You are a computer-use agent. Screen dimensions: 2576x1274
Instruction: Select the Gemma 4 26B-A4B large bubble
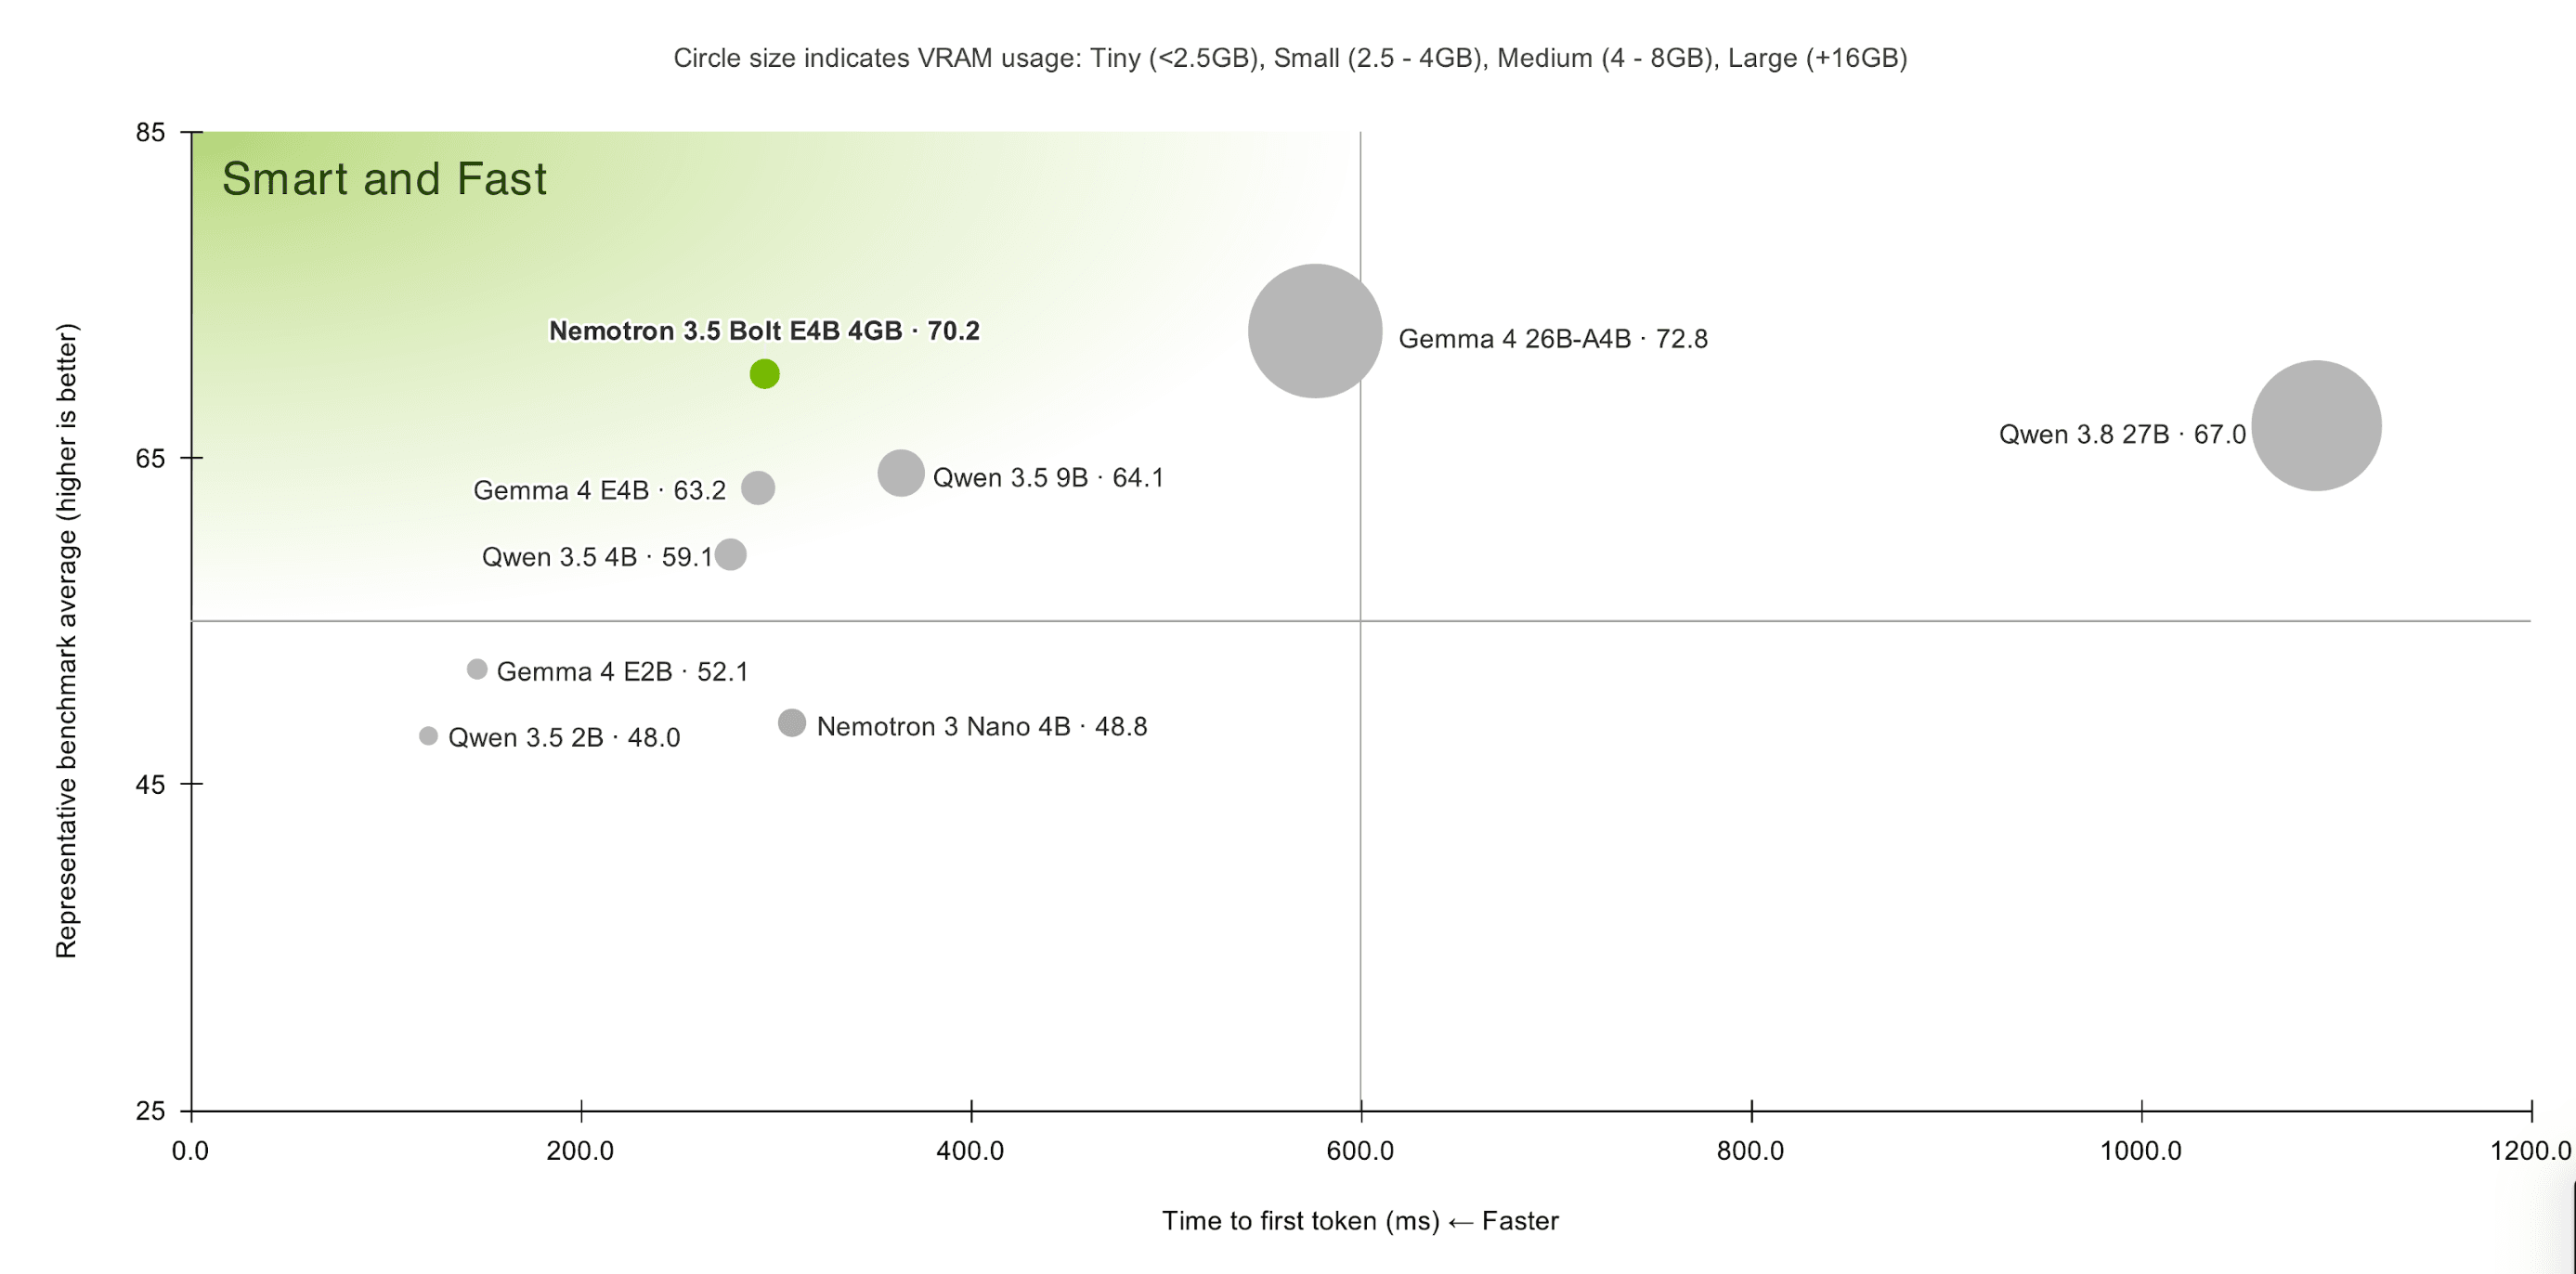pyautogui.click(x=1315, y=331)
